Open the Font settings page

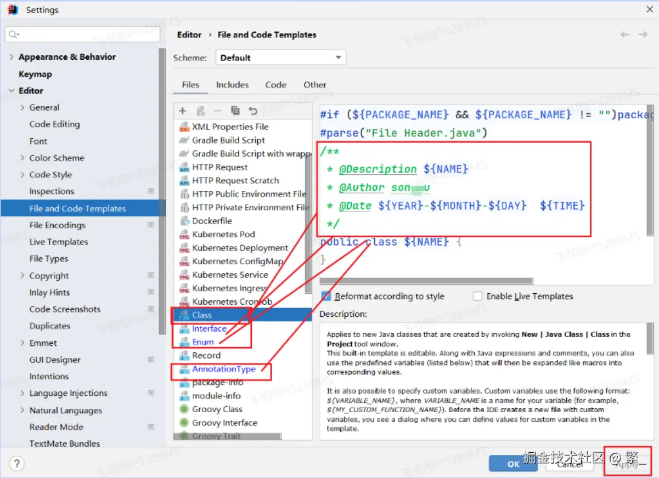coord(38,141)
